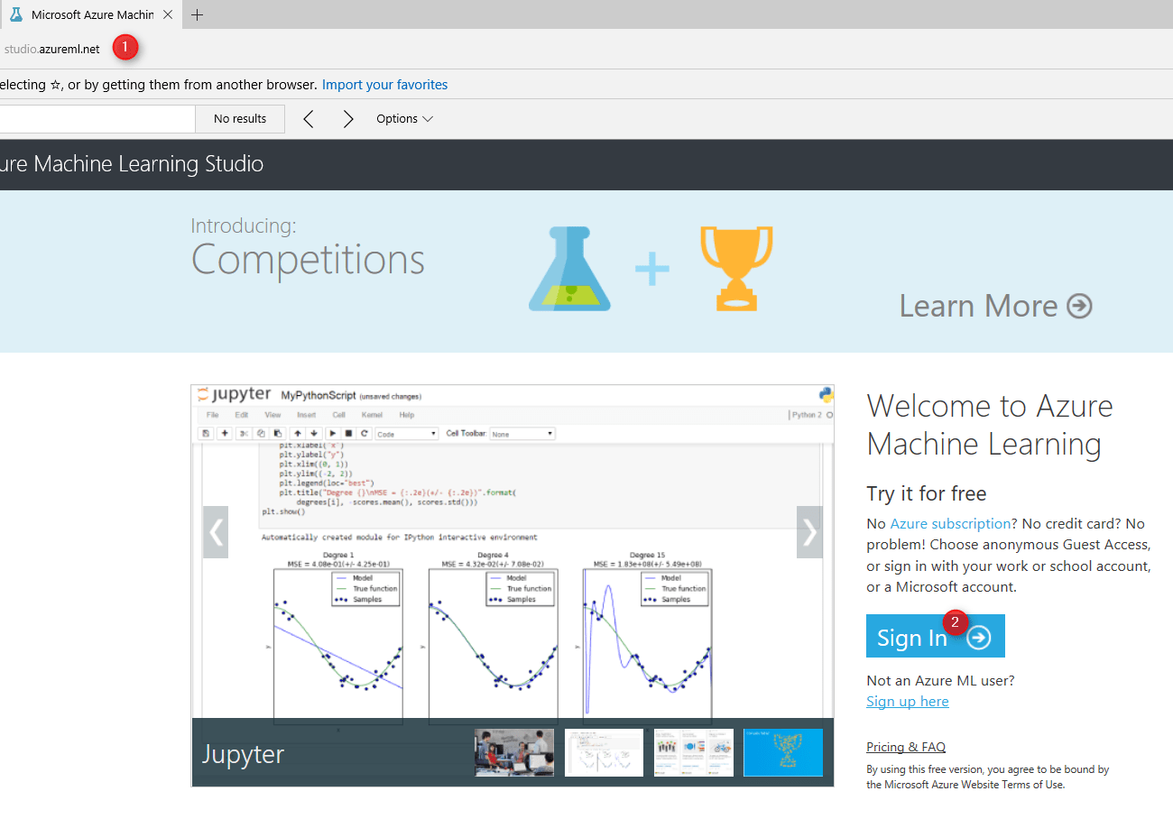Screen dimensions: 1173x828
Task: Open the Kernel menu in the notebook
Action: pos(374,414)
